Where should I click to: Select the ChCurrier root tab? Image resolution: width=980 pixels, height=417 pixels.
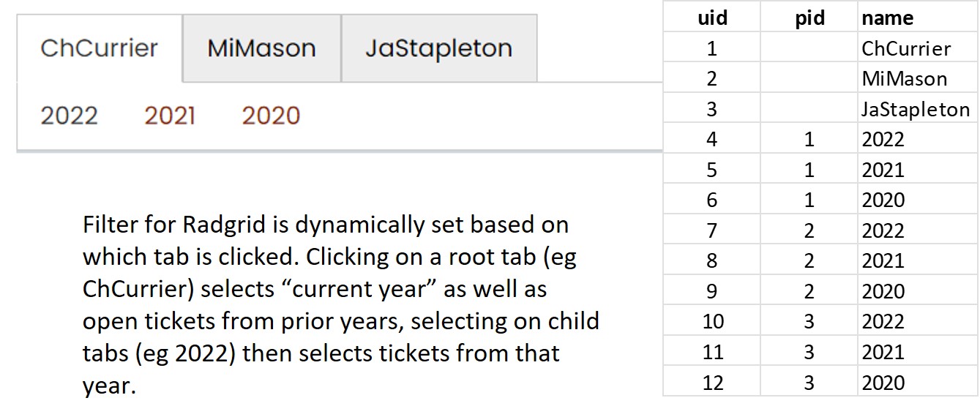[x=99, y=49]
